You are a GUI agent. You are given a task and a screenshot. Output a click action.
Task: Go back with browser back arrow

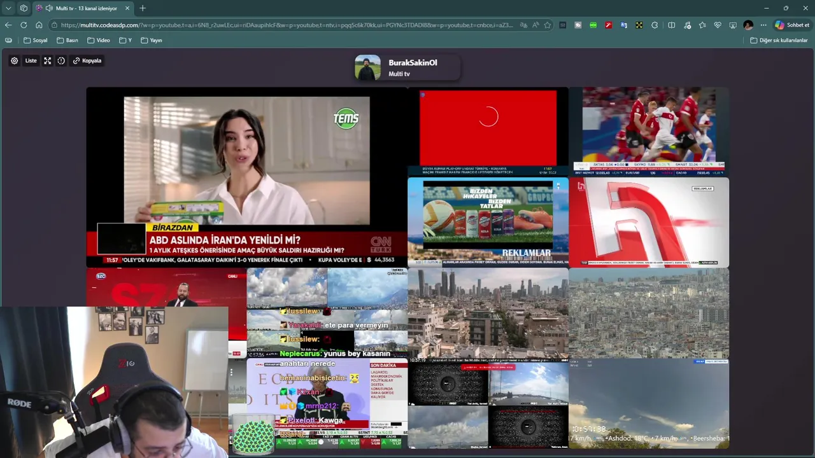[8, 25]
